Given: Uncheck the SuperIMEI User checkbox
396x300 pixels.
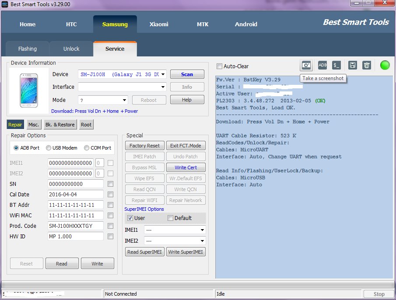Looking at the screenshot, I should (130, 218).
